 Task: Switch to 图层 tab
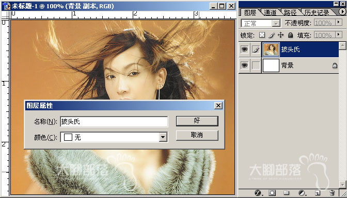(250, 12)
